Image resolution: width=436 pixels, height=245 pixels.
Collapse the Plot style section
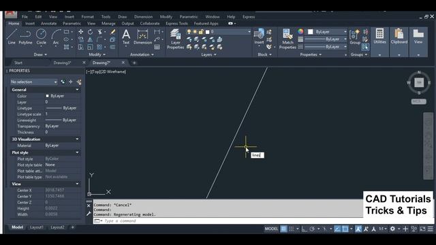point(77,152)
